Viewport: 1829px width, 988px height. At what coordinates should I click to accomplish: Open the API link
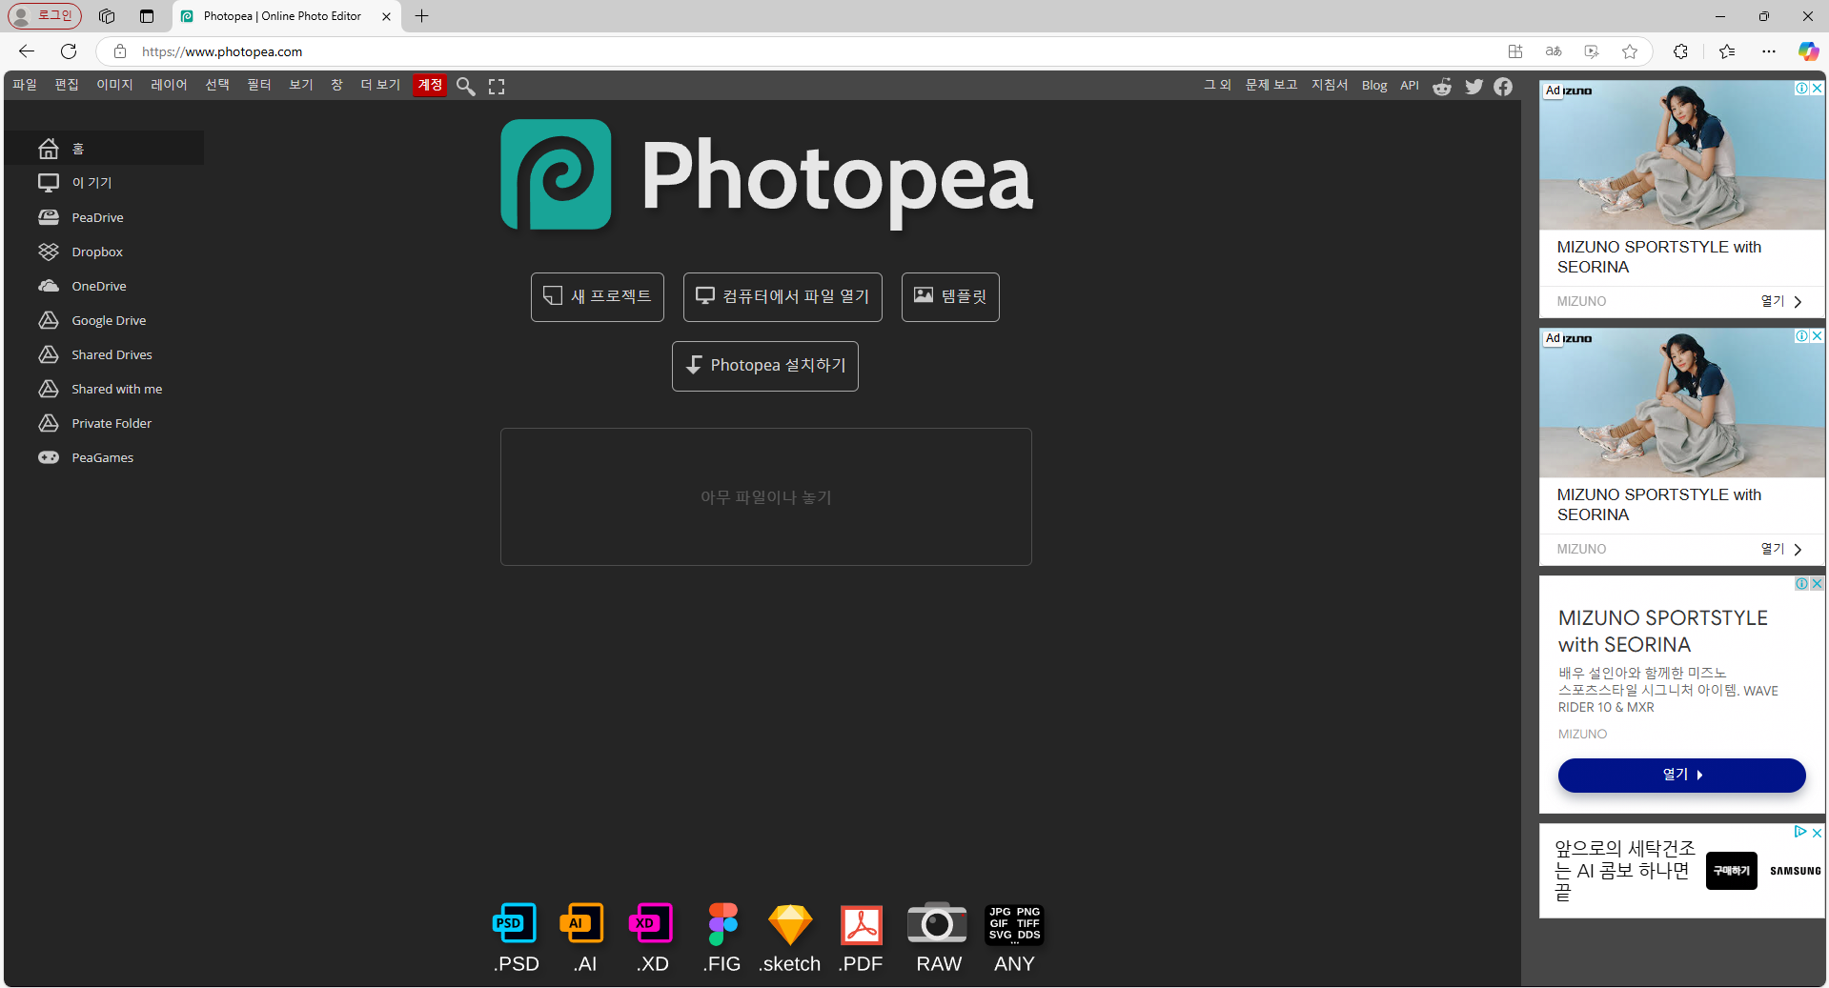point(1410,85)
